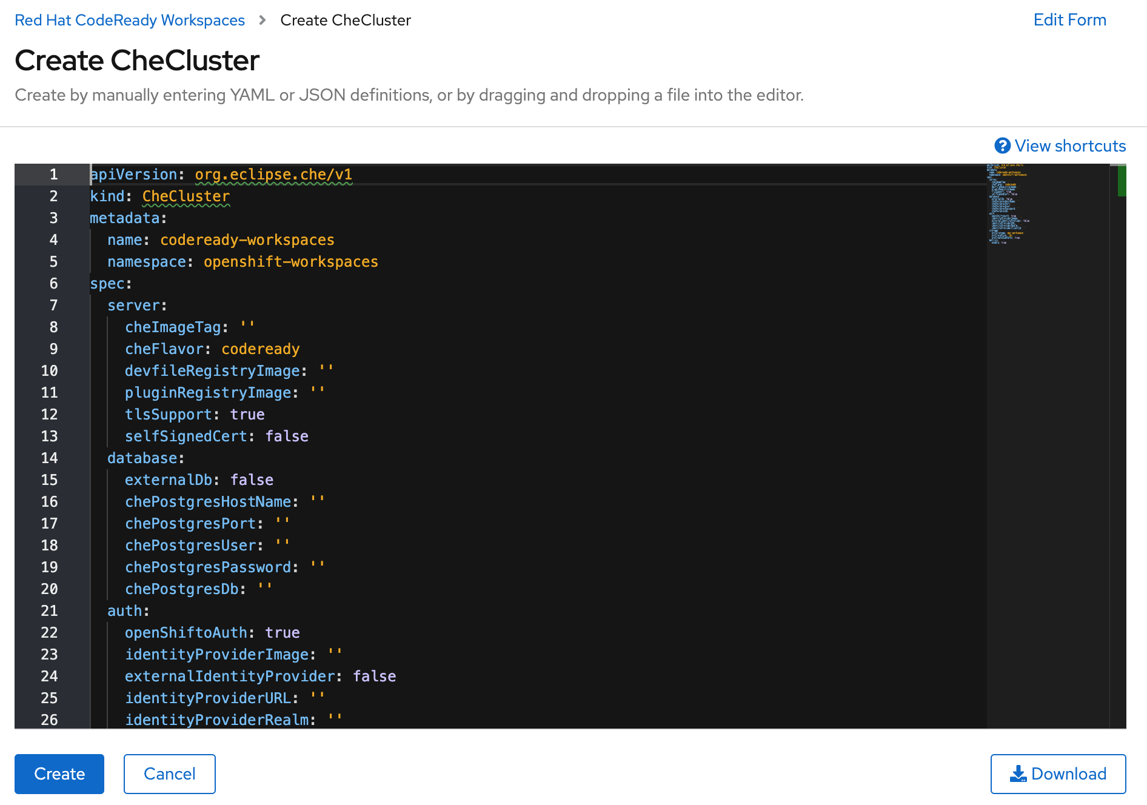Click the 'chePostgresHostName' key
The image size is (1147, 805).
[208, 502]
